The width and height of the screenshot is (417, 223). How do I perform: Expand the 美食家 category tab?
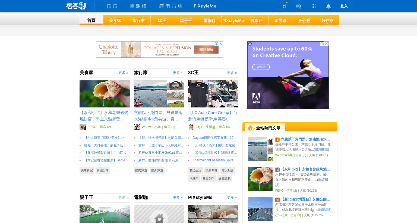(115, 20)
